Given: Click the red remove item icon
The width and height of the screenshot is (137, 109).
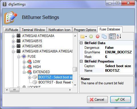Looking at the screenshot, I should click(98, 36).
